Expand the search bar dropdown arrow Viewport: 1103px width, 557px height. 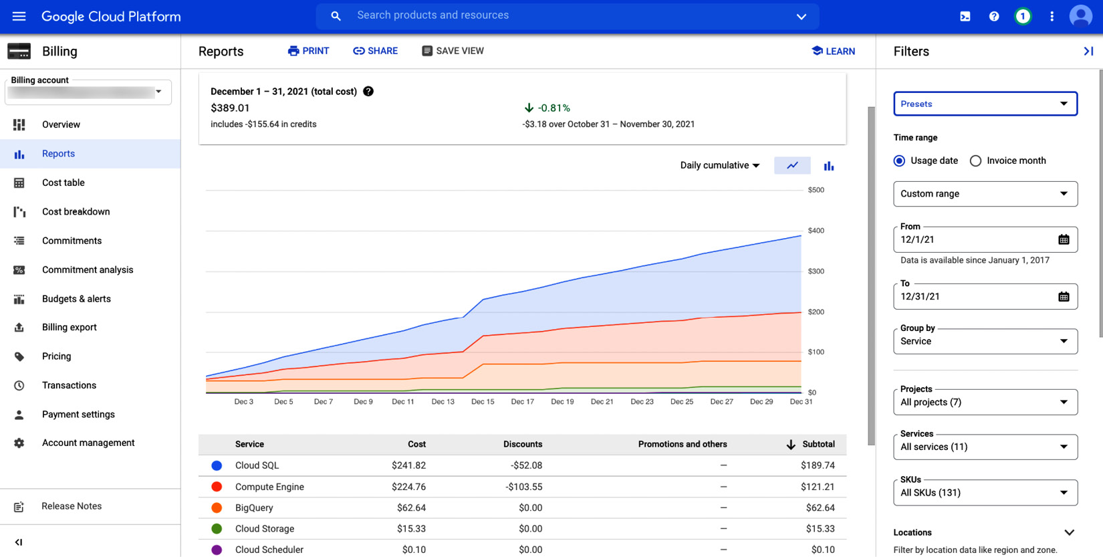[x=801, y=16]
